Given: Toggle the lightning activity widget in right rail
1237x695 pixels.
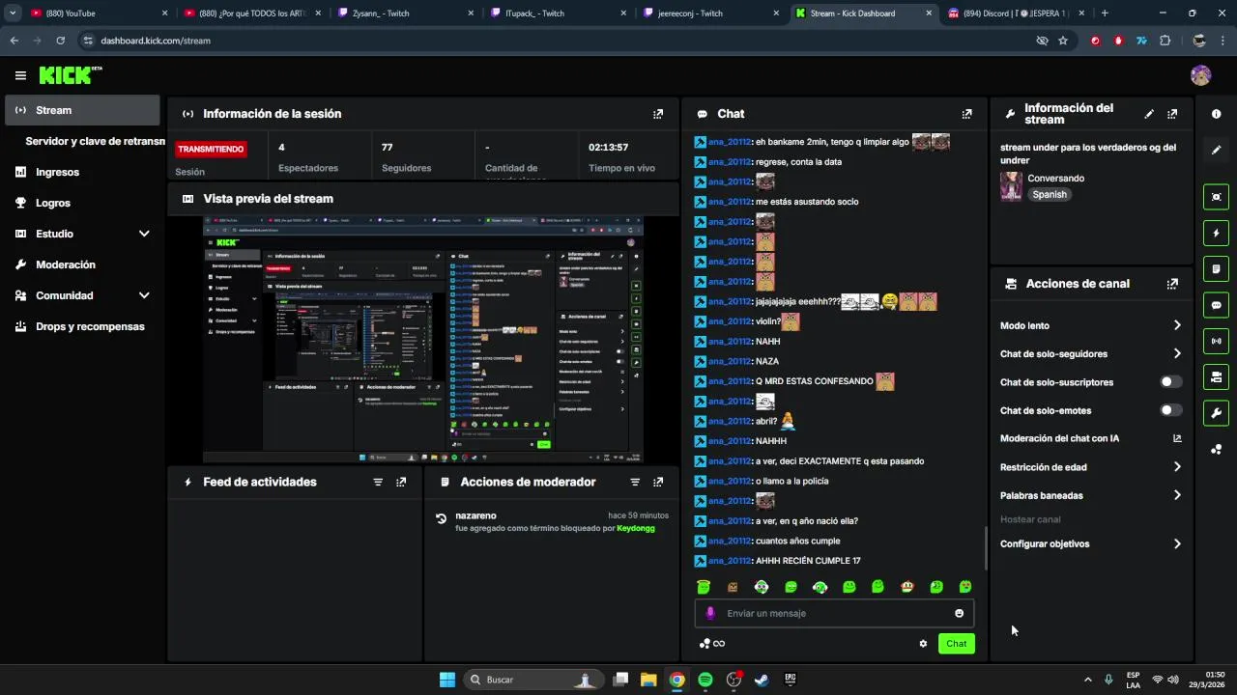Looking at the screenshot, I should [x=1216, y=233].
